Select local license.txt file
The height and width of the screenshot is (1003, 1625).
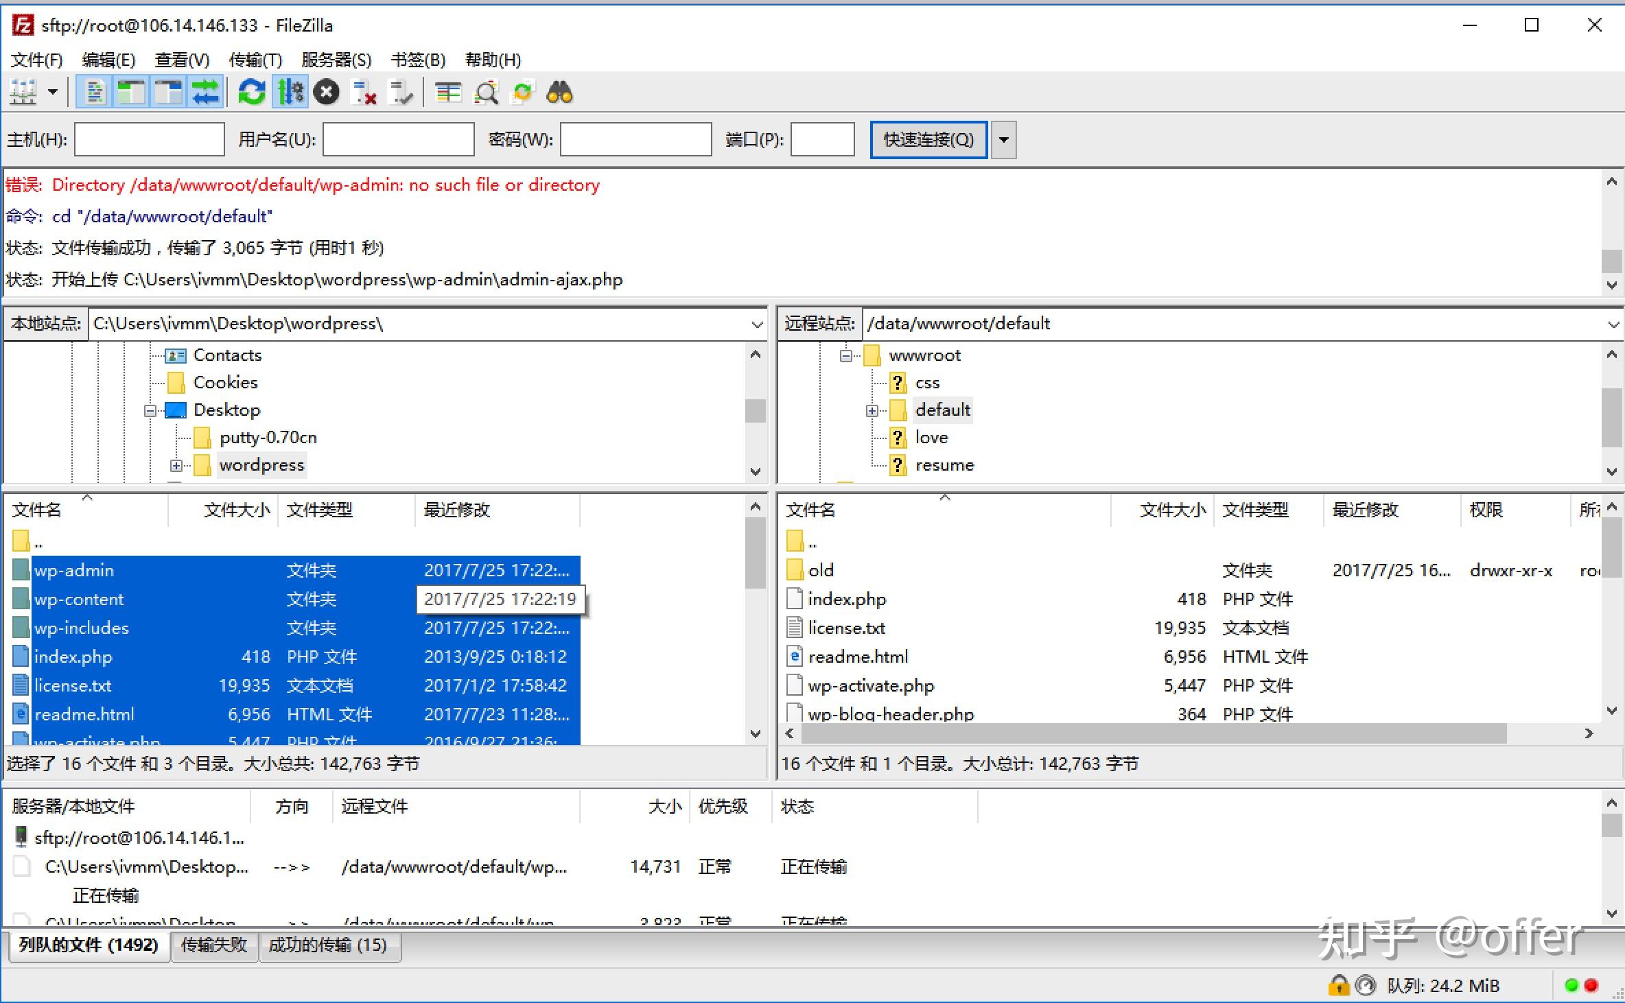(296, 685)
